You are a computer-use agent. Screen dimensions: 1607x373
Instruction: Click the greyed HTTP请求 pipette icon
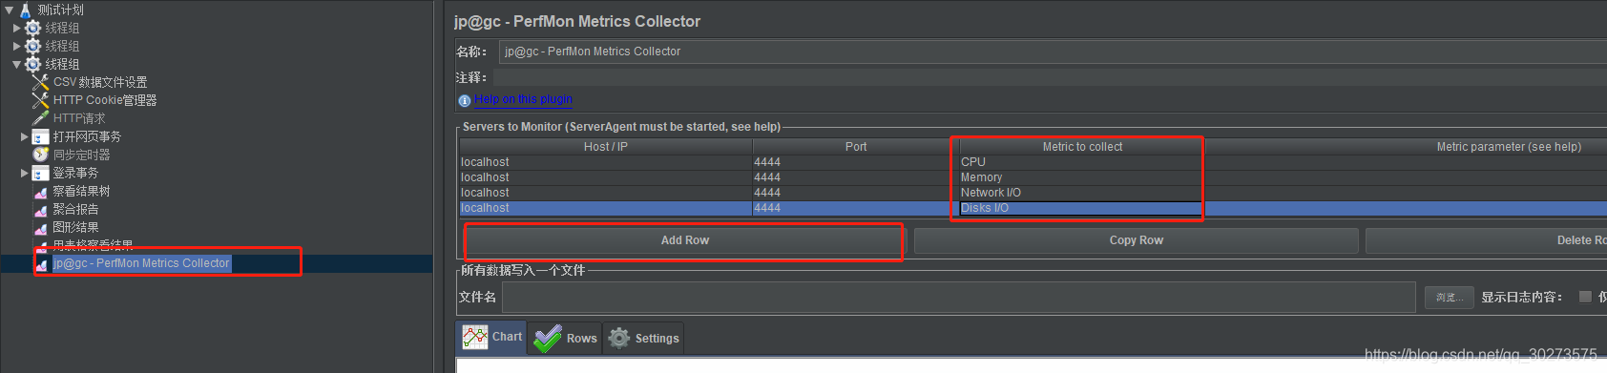pos(40,118)
